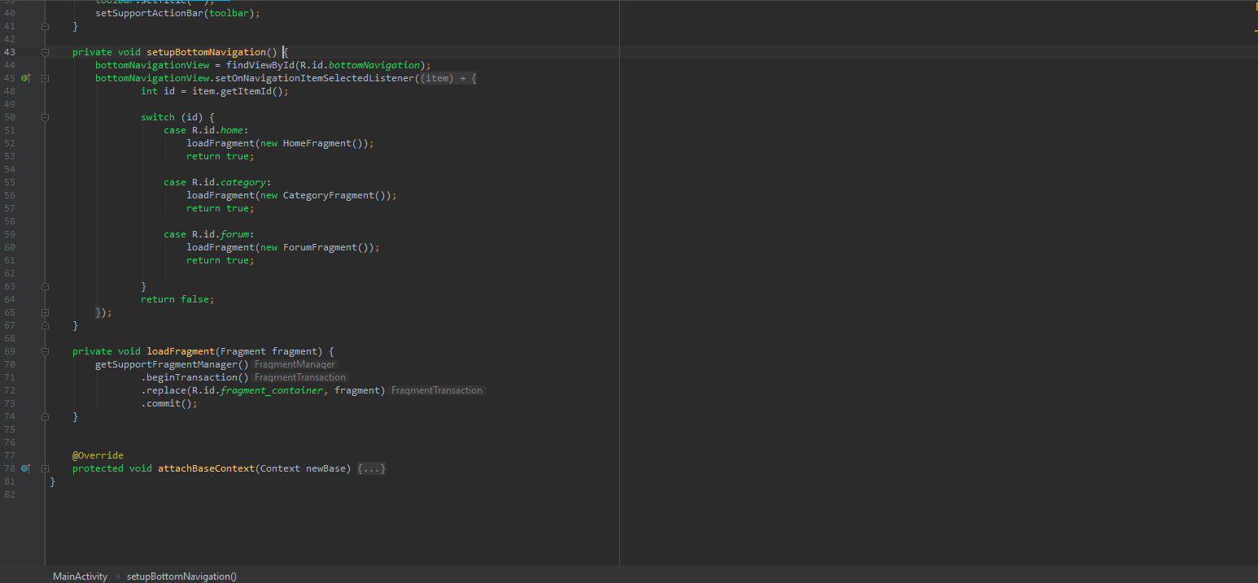This screenshot has width=1258, height=583.
Task: Click the plus fold marker on line 65
Action: (x=46, y=312)
